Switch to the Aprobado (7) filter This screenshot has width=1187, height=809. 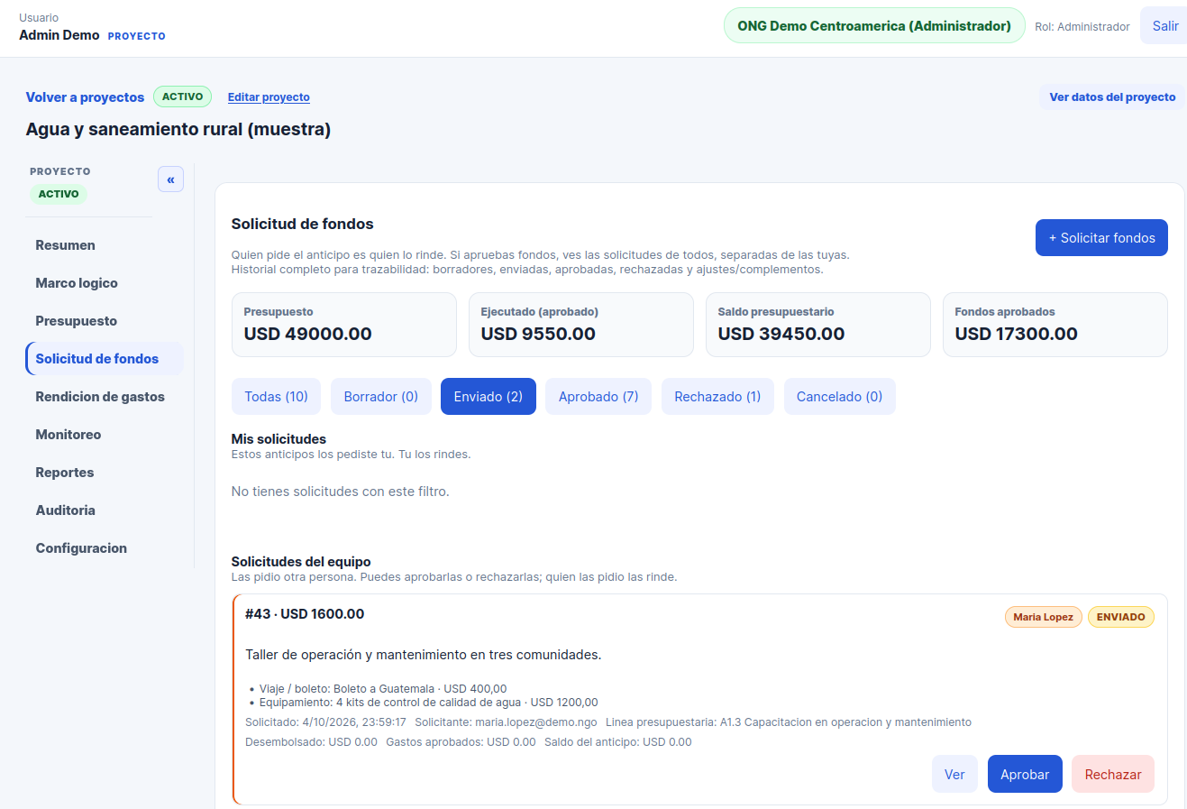tap(598, 397)
